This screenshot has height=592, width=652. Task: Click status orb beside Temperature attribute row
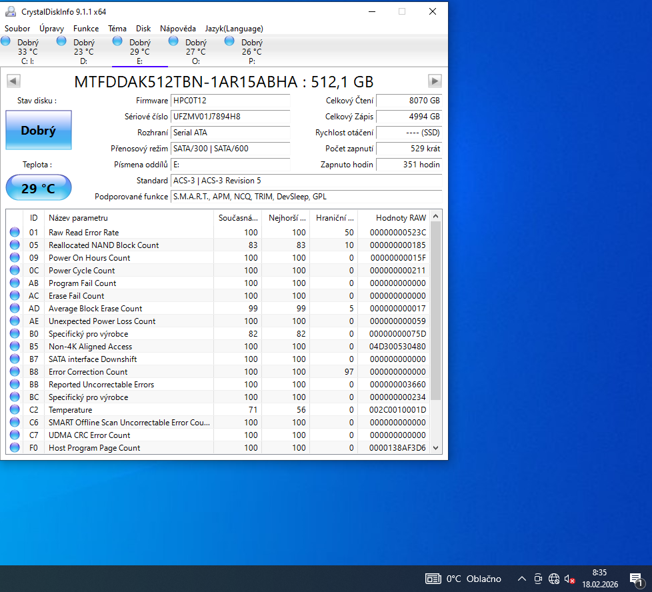click(x=15, y=409)
